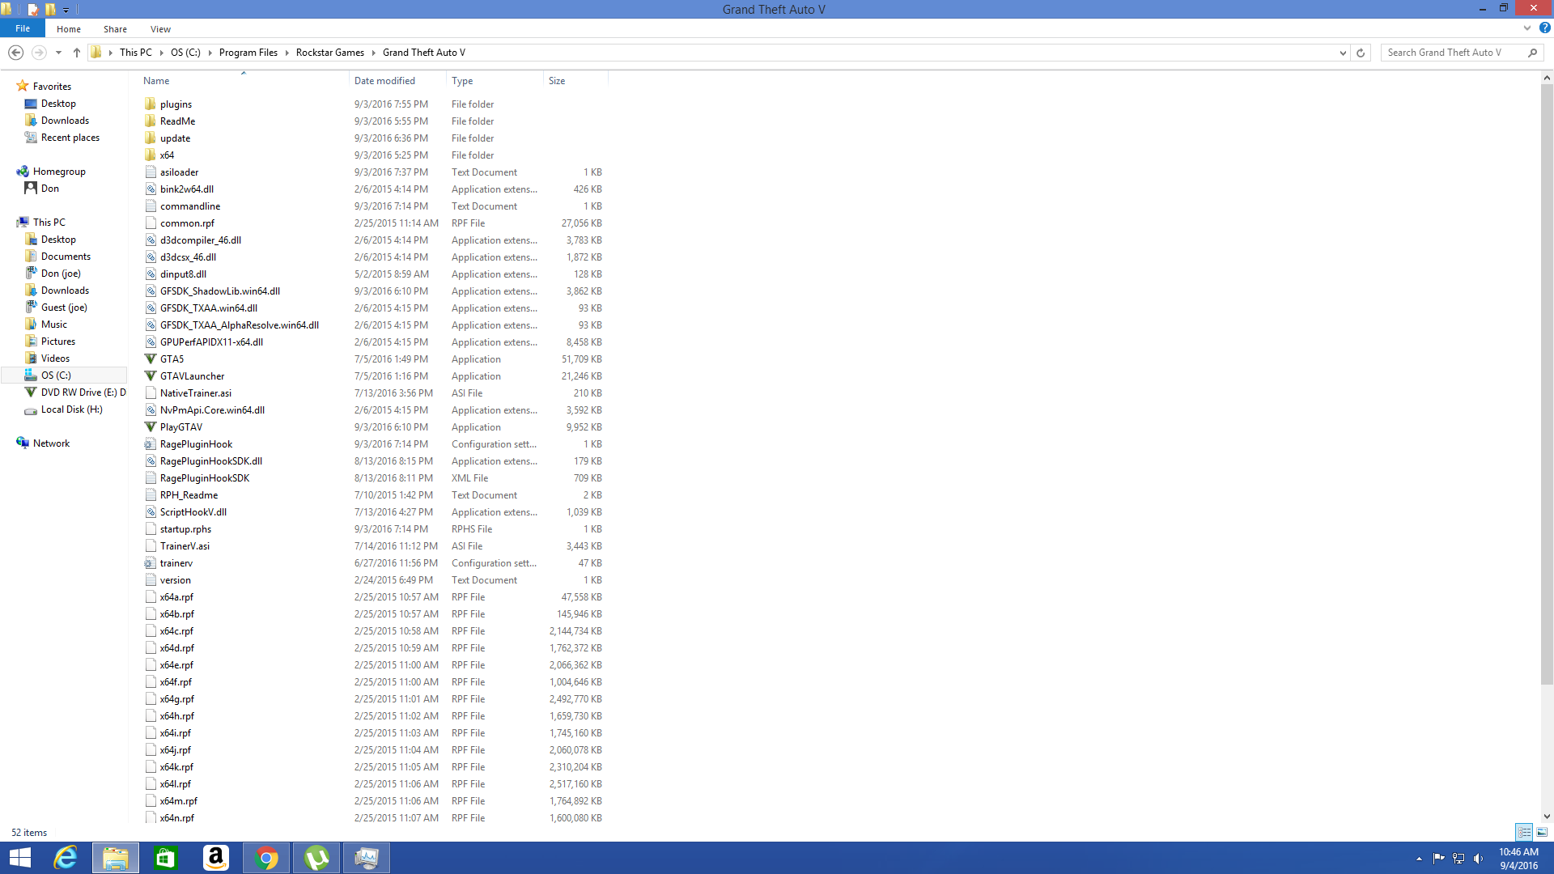1554x874 pixels.
Task: Switch to details view layout
Action: click(x=1524, y=832)
